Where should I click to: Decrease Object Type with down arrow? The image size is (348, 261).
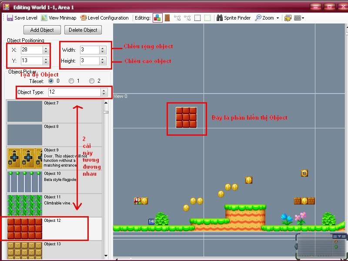pyautogui.click(x=104, y=94)
